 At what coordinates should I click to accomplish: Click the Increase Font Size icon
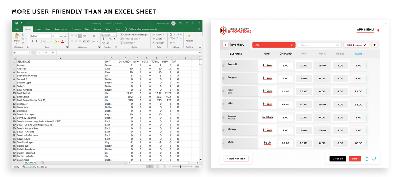pyautogui.click(x=62, y=36)
